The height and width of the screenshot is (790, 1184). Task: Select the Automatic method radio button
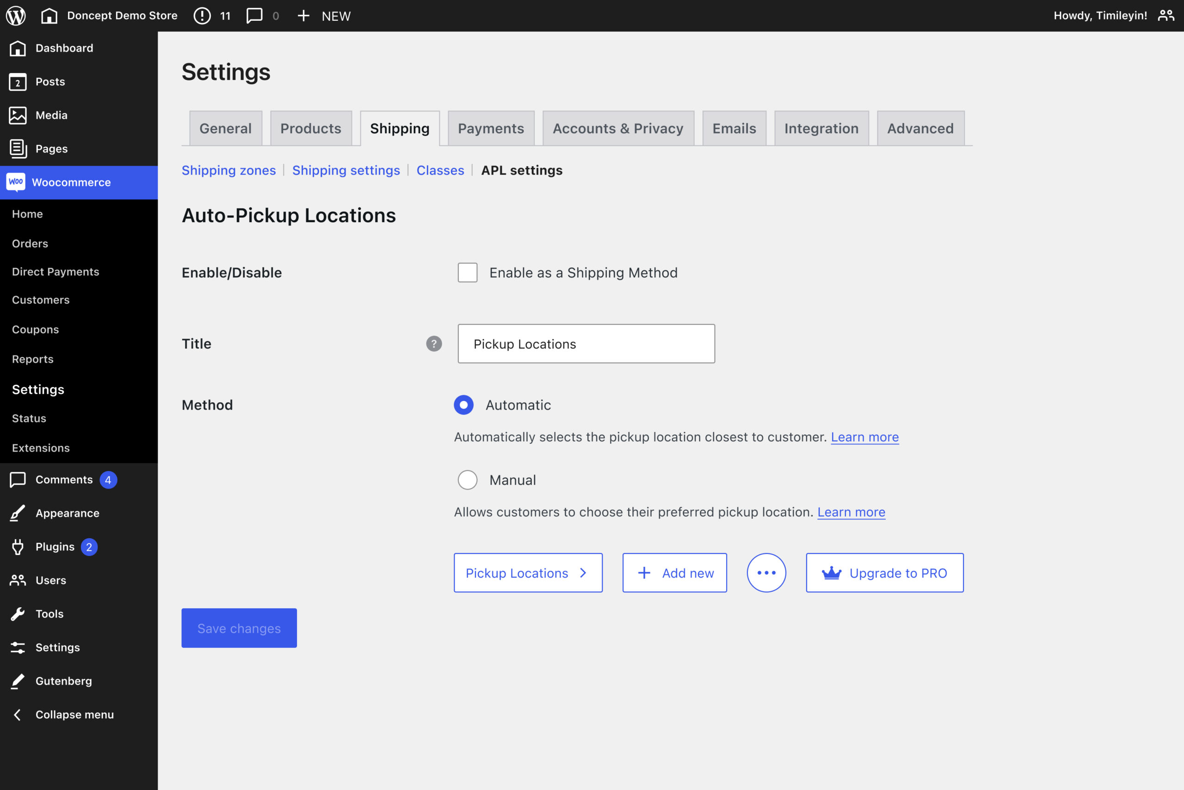(463, 405)
